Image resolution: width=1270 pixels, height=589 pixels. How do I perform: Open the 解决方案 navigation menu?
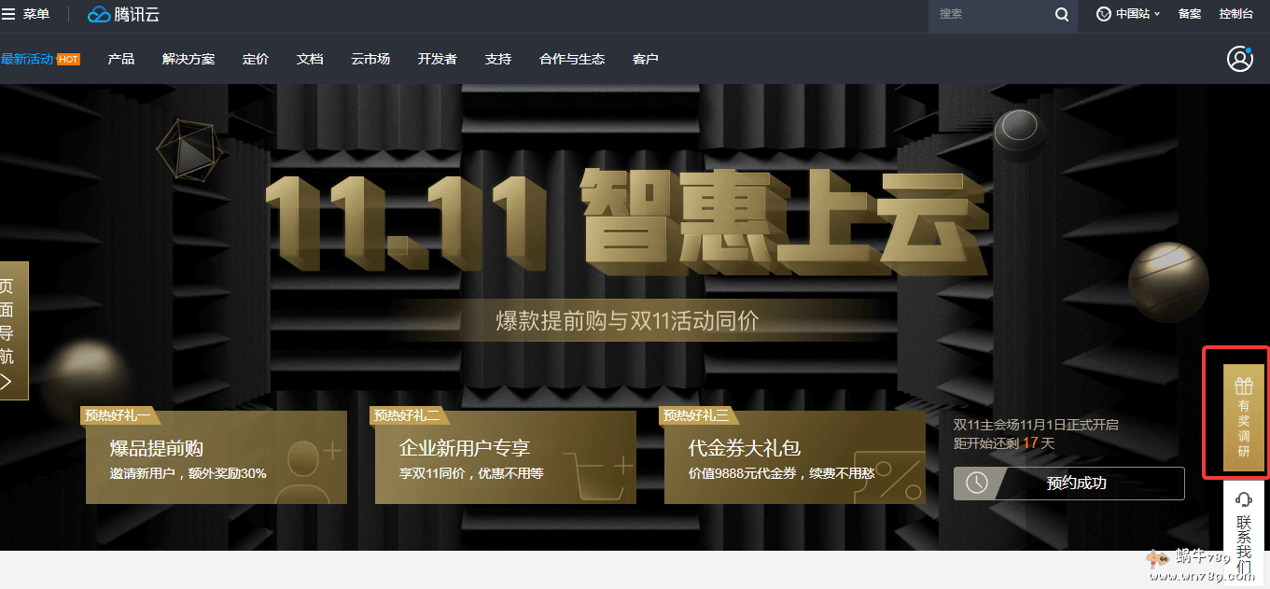click(188, 59)
